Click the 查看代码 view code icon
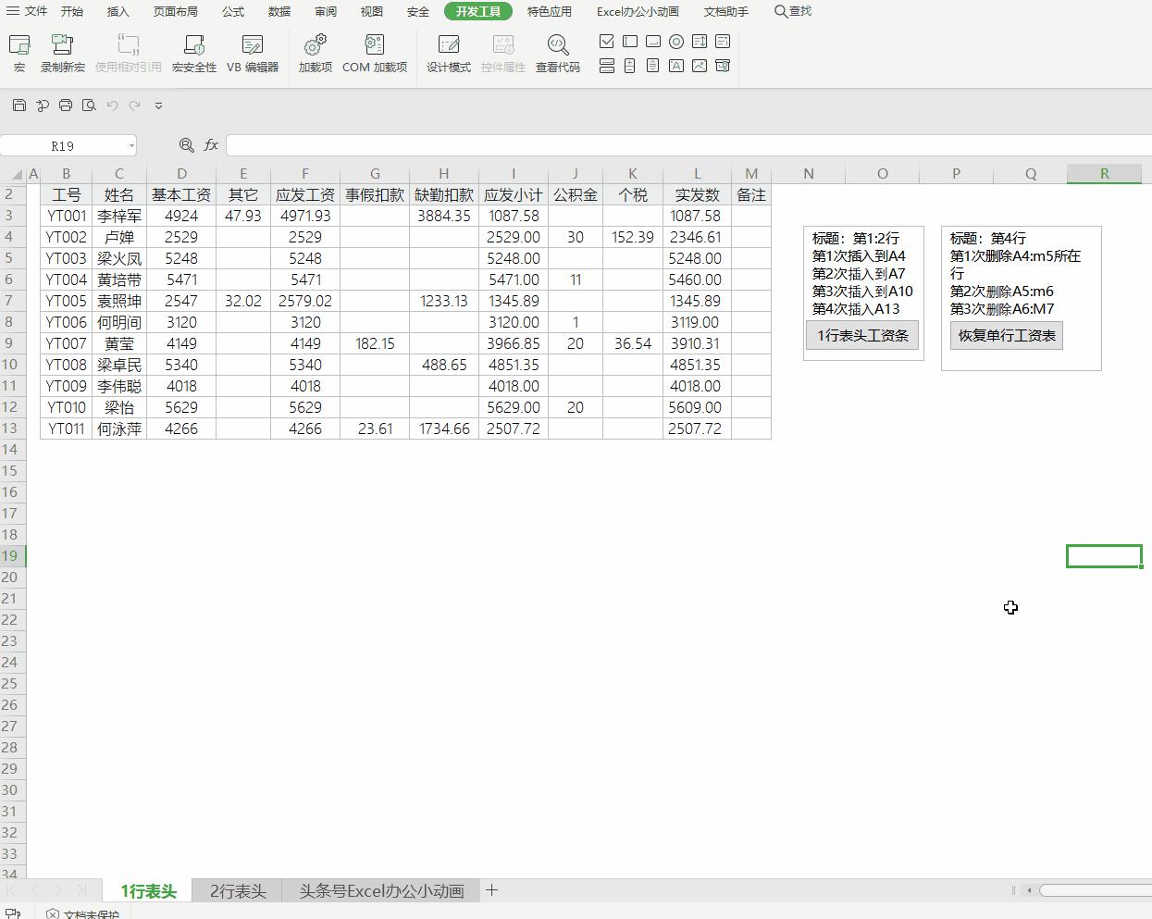Viewport: 1152px width, 919px height. (557, 53)
